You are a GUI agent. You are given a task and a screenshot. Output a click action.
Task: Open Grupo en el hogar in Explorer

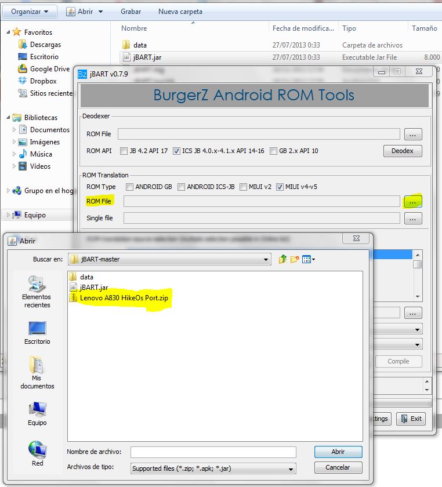(x=43, y=190)
